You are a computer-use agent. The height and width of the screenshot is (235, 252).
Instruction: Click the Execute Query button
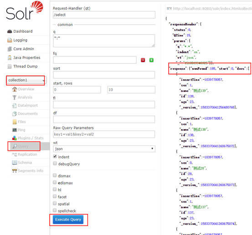(68, 220)
